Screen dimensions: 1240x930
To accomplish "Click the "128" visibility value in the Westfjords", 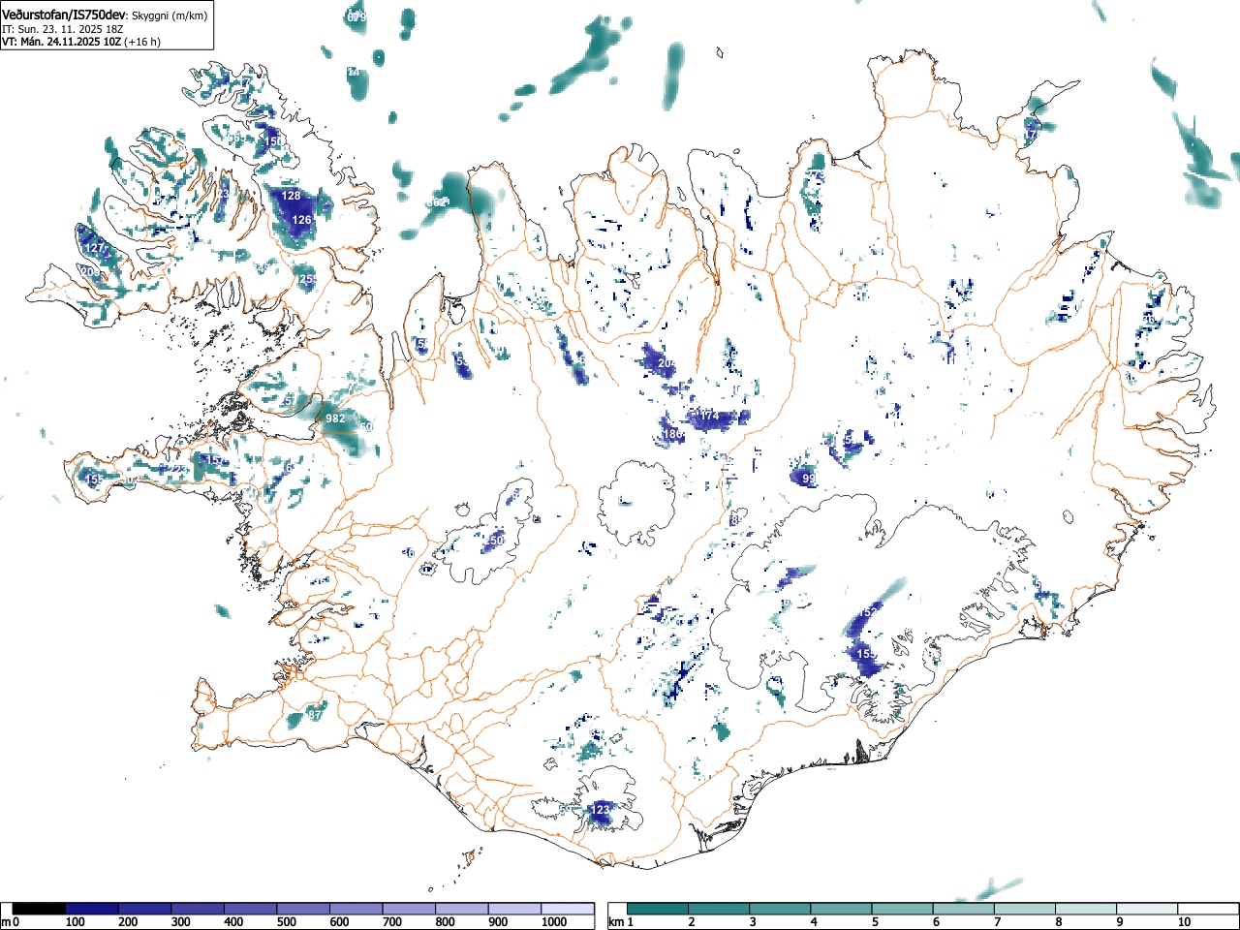I will click(291, 196).
